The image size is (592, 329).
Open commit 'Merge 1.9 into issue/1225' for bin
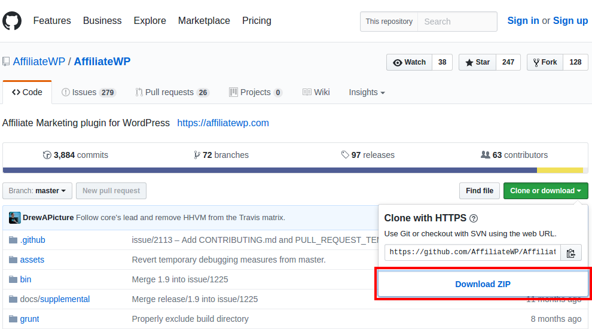(x=180, y=279)
